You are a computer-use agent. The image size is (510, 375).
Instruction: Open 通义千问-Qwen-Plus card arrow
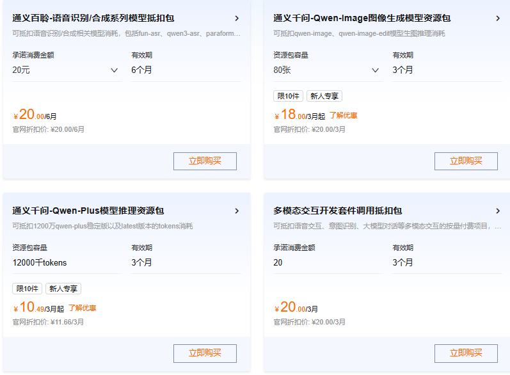point(237,211)
